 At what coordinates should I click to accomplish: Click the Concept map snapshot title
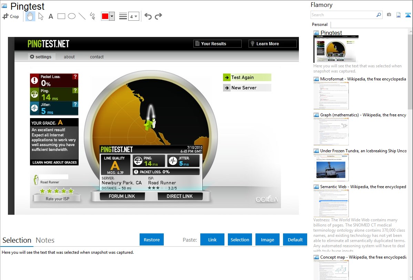(x=363, y=257)
